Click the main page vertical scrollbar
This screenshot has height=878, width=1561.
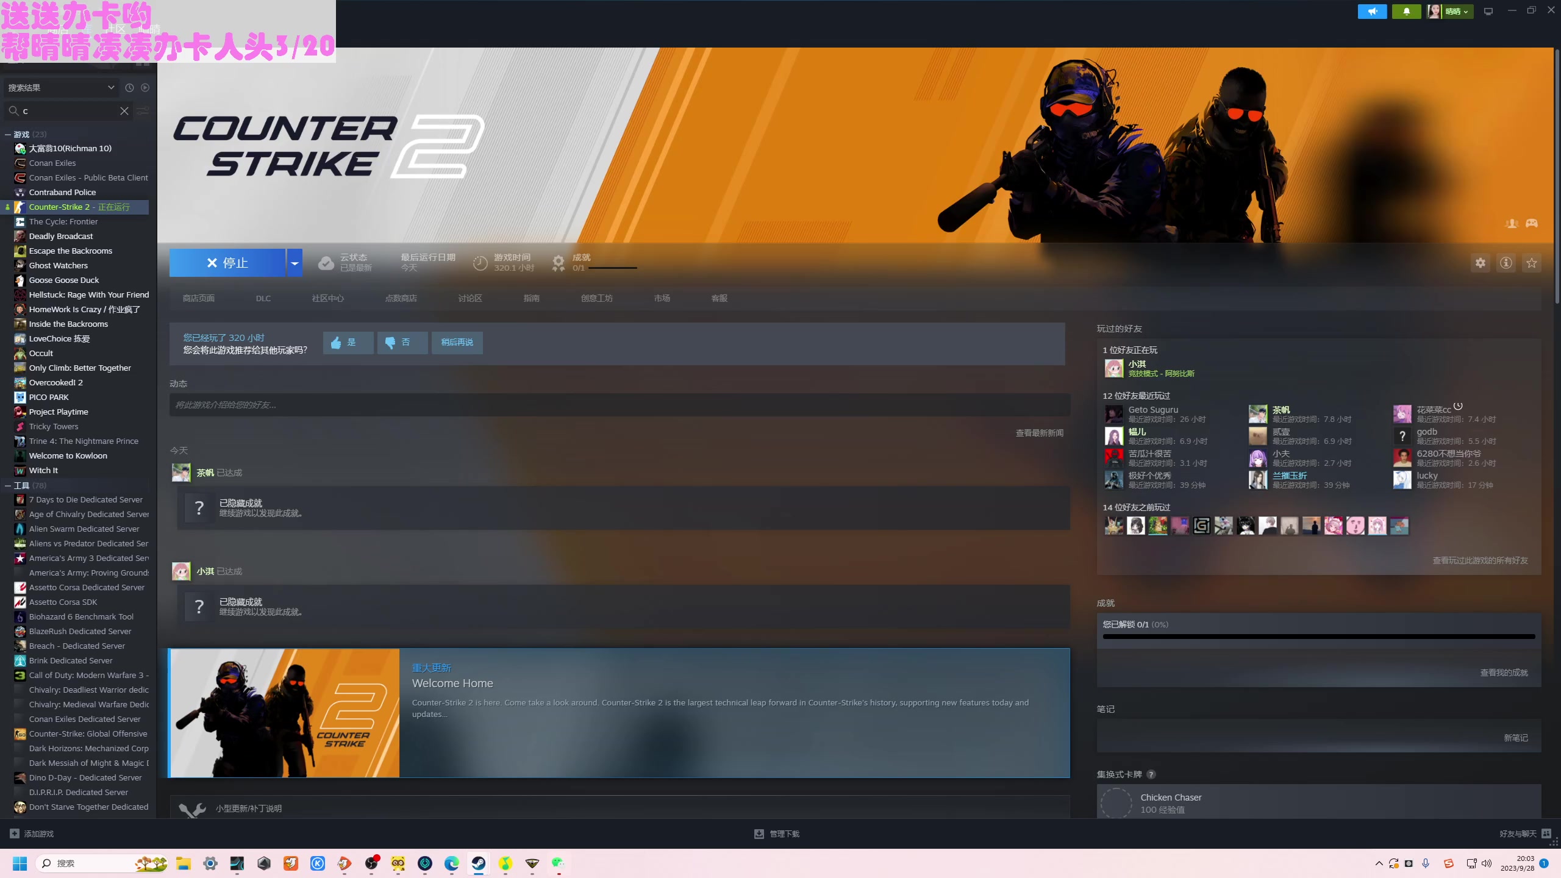pos(1557,177)
